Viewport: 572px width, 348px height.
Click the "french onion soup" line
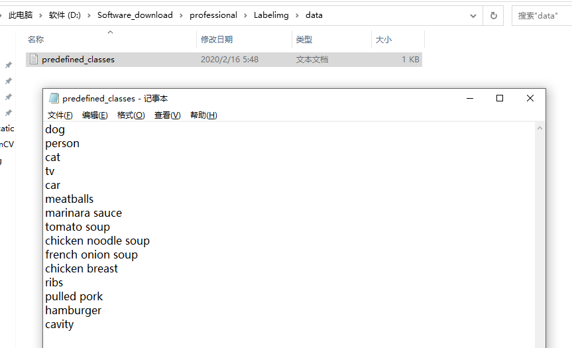[x=91, y=255]
